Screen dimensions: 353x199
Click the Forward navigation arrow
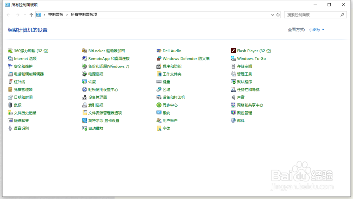18,15
